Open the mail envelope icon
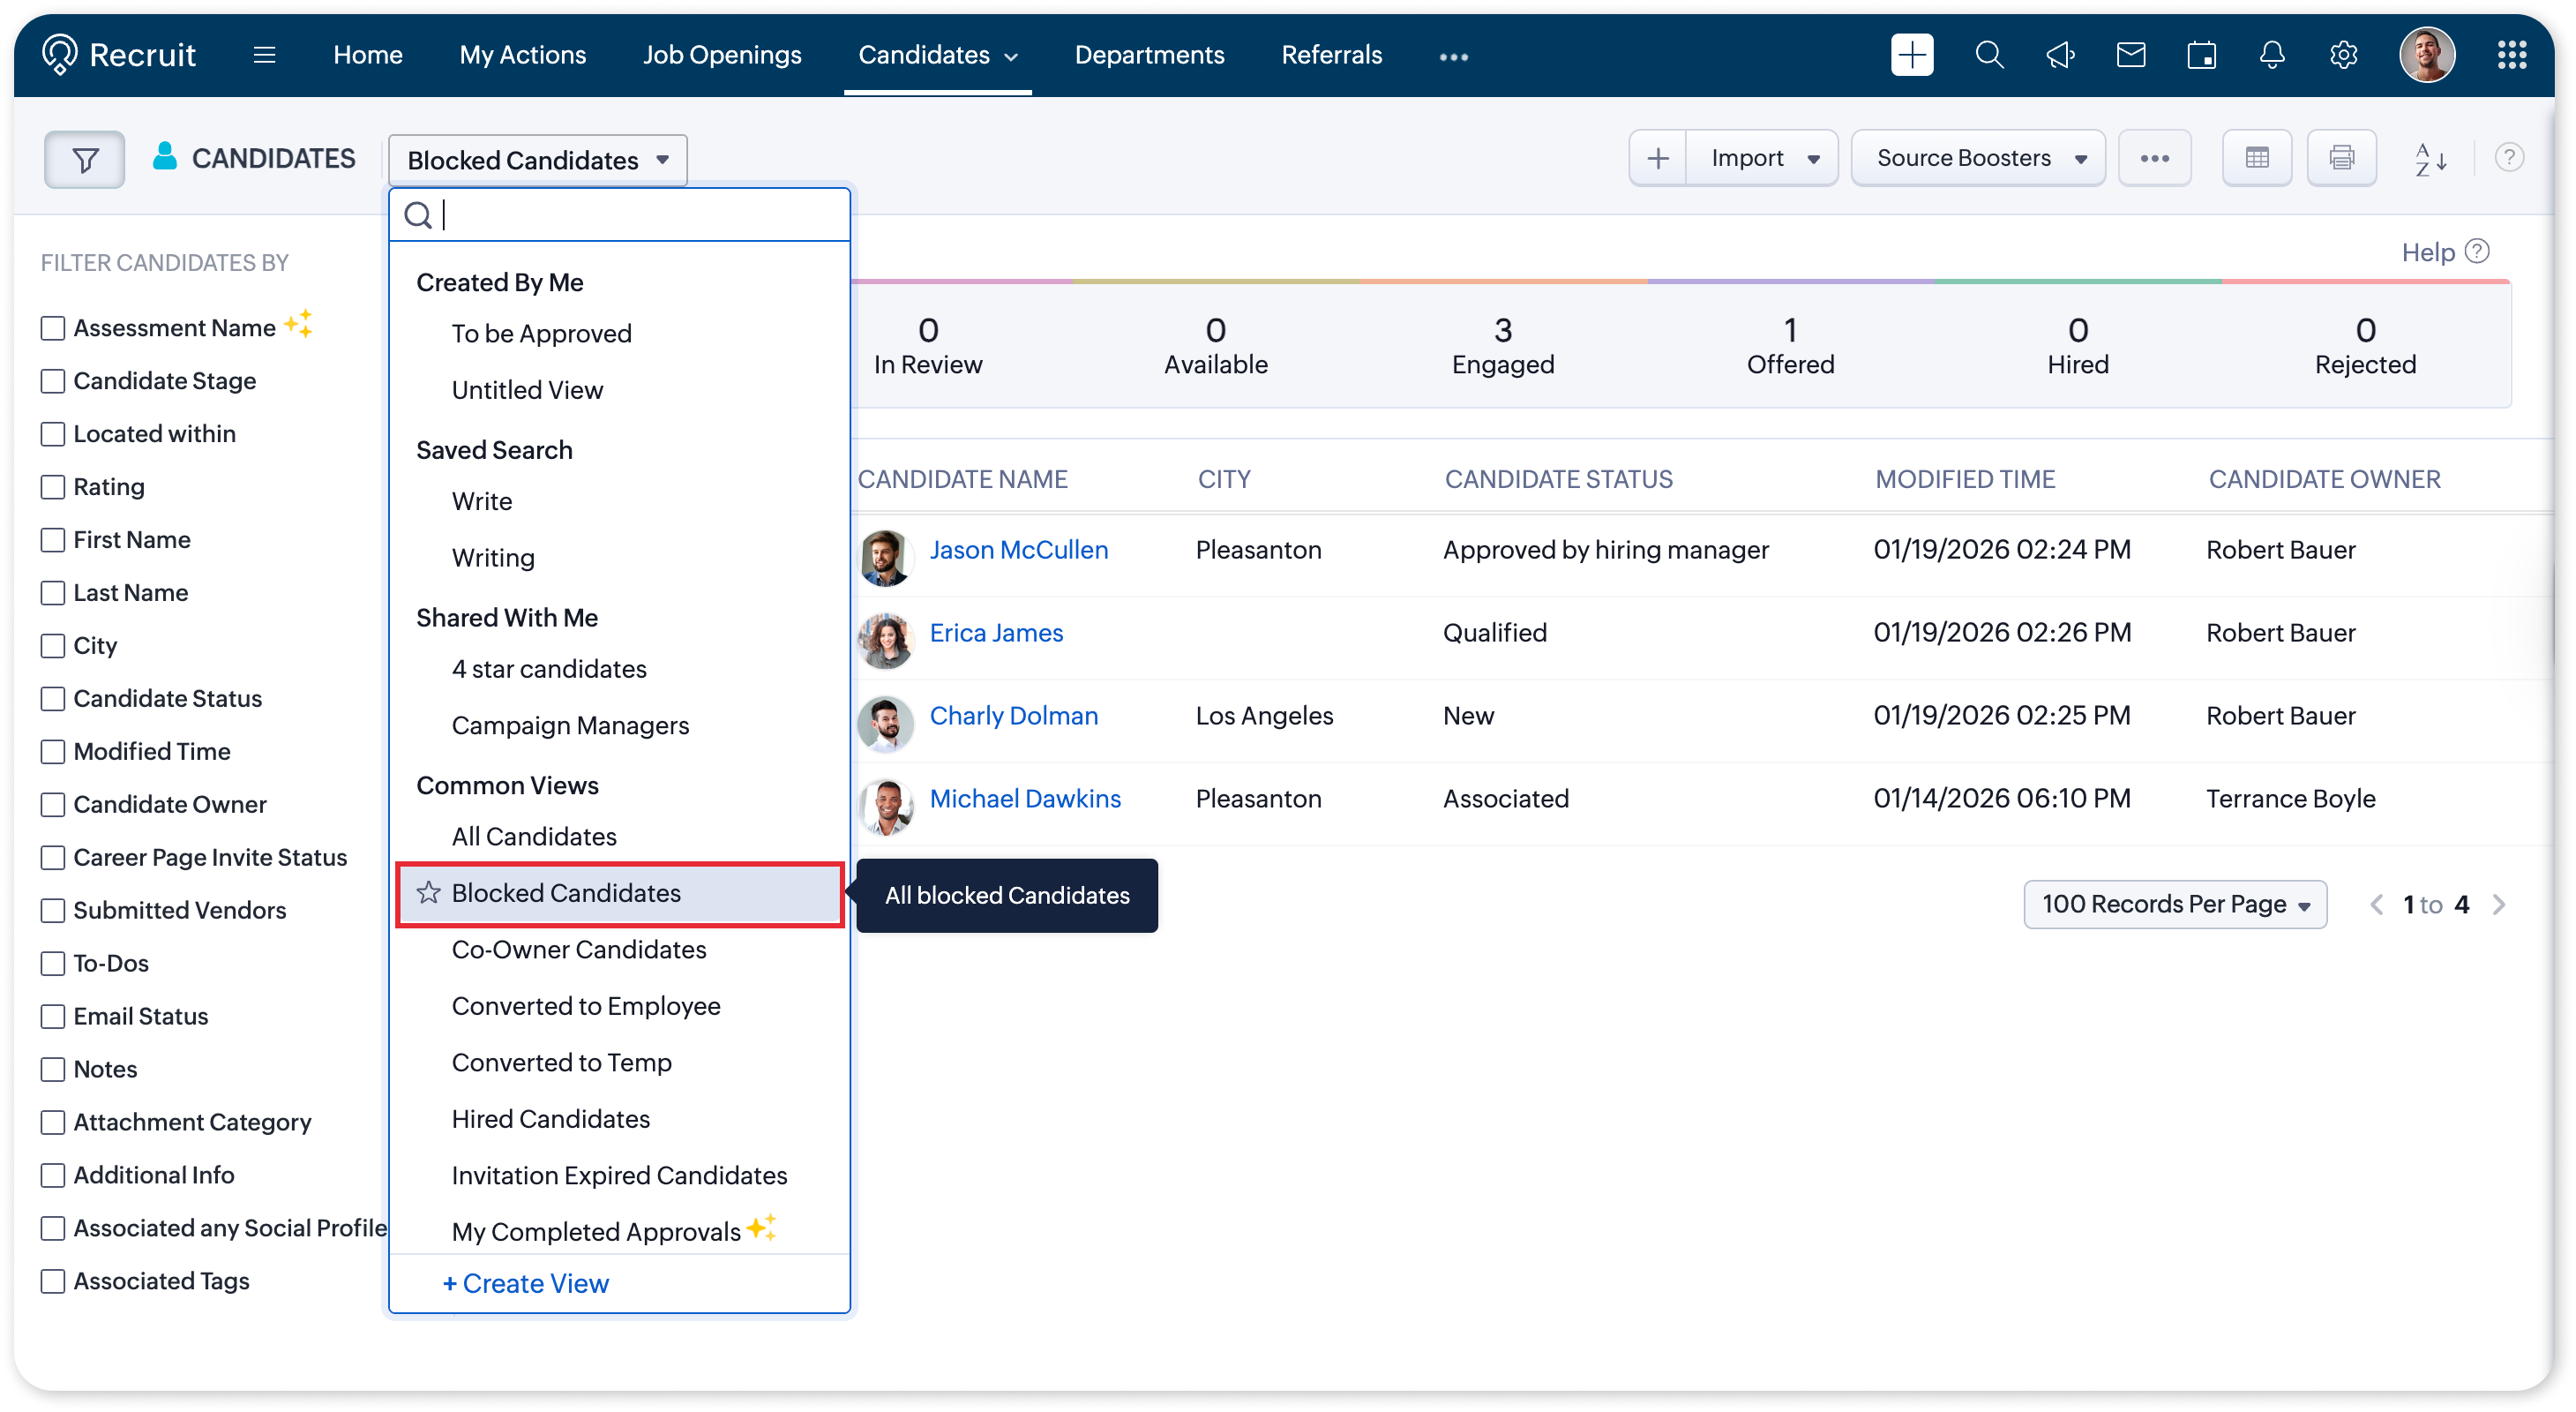This screenshot has width=2576, height=1412. pyautogui.click(x=2131, y=55)
